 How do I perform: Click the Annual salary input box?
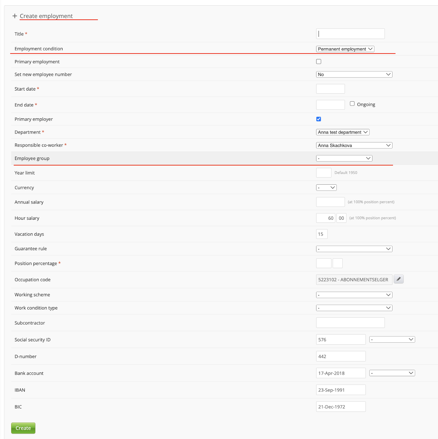(330, 202)
